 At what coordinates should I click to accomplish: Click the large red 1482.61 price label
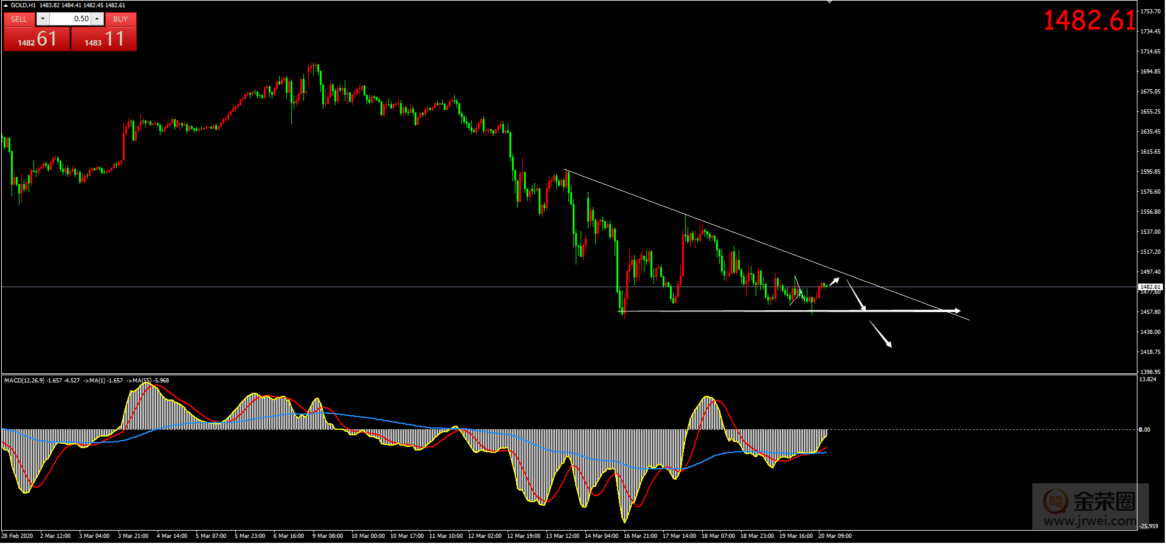(1089, 21)
